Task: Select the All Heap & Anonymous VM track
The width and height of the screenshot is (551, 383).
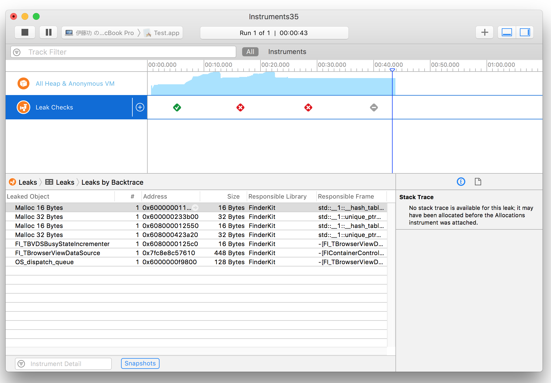Action: coord(75,83)
